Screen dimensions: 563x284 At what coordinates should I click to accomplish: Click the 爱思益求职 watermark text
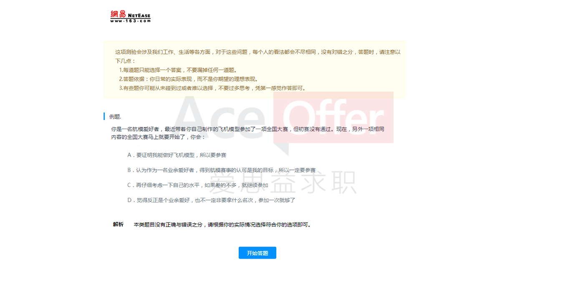(x=282, y=182)
